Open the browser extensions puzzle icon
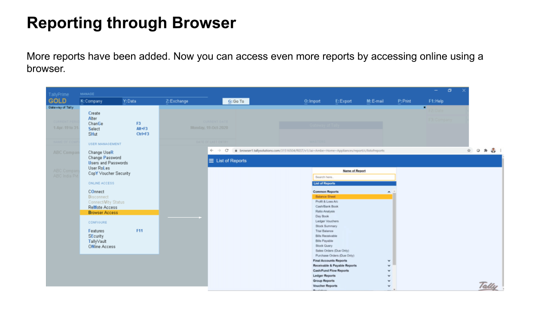Viewport: 550px width, 309px height. point(486,151)
